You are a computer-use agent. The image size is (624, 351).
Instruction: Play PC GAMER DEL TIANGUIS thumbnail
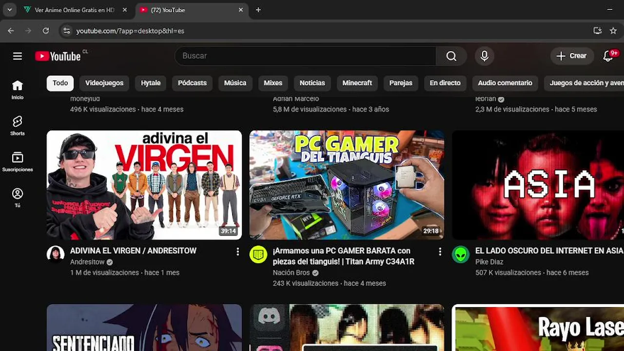(347, 185)
